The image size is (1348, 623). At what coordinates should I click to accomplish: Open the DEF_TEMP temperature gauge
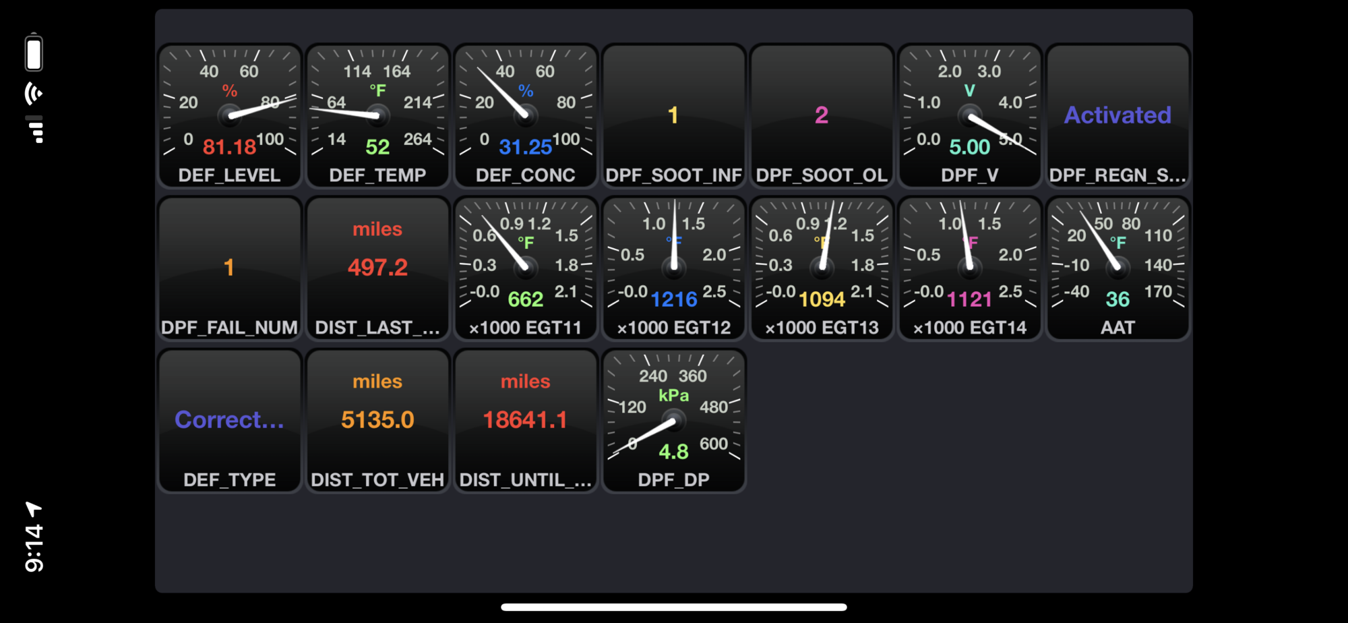click(377, 115)
